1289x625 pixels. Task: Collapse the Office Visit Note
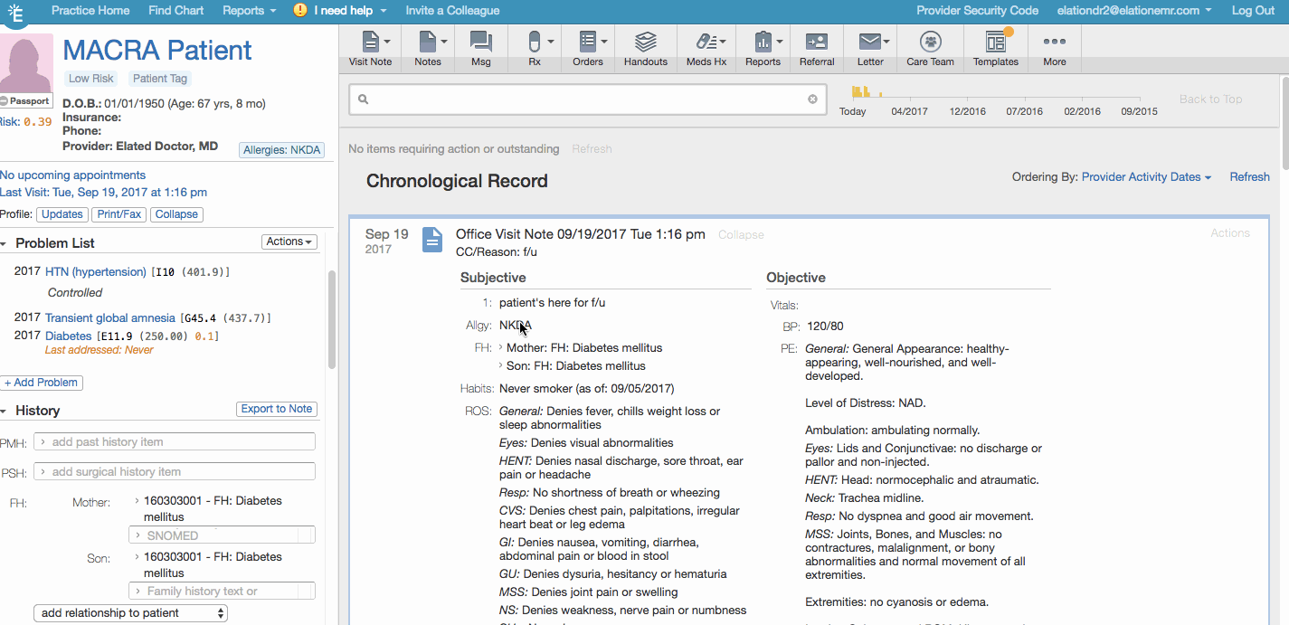pos(741,234)
